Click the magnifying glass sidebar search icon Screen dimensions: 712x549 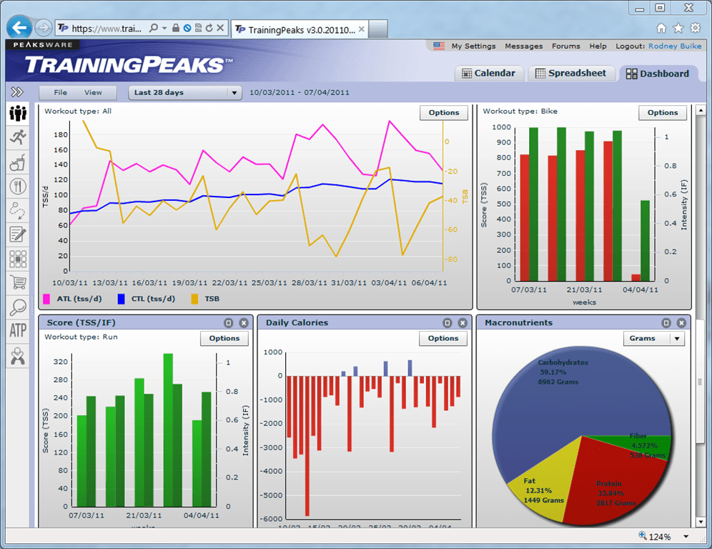click(18, 307)
